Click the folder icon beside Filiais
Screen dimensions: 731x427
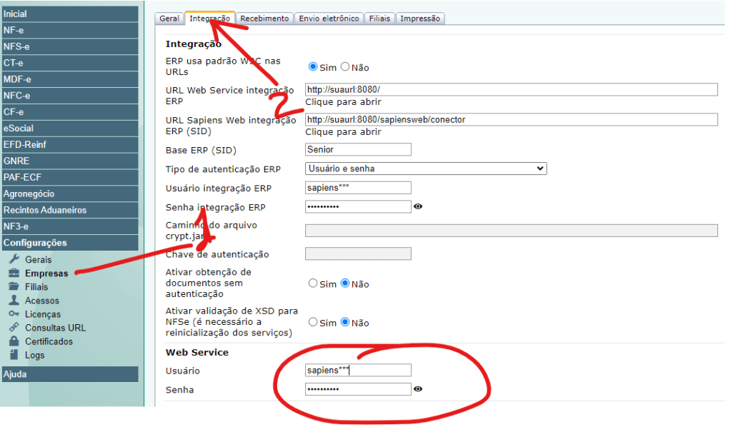click(14, 286)
